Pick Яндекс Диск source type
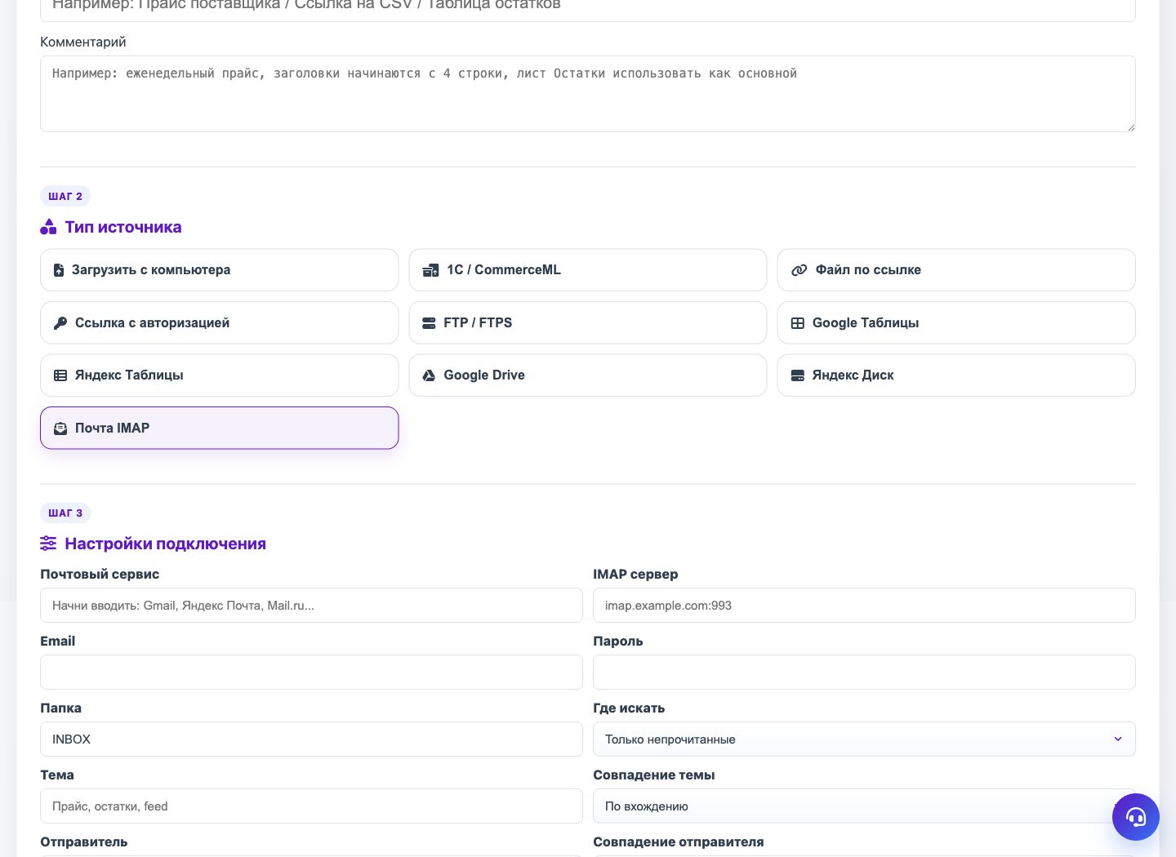This screenshot has height=857, width=1176. (x=956, y=375)
